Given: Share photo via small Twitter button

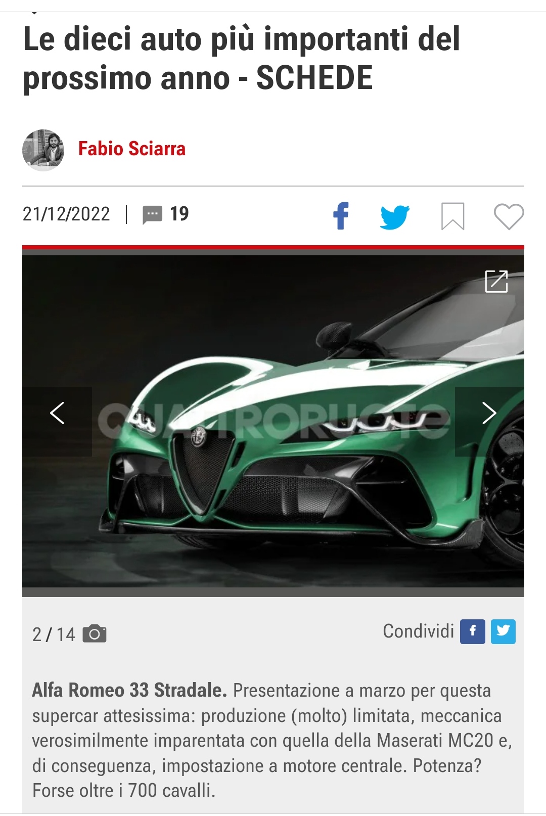Looking at the screenshot, I should tap(504, 631).
